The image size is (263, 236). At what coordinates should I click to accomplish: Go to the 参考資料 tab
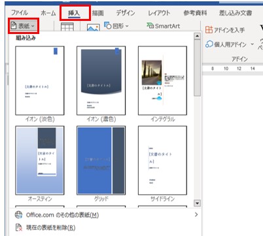[x=195, y=13]
